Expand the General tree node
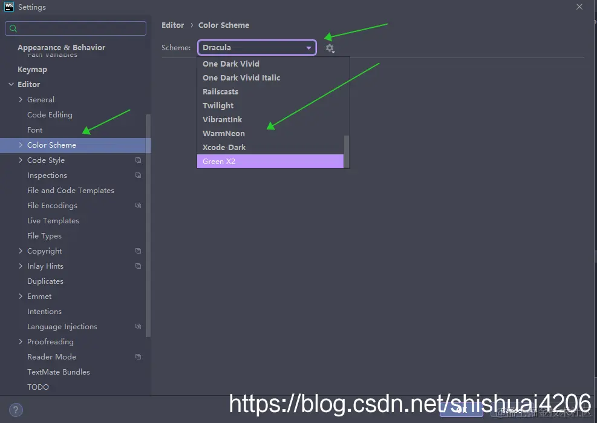The width and height of the screenshot is (597, 423). (21, 99)
